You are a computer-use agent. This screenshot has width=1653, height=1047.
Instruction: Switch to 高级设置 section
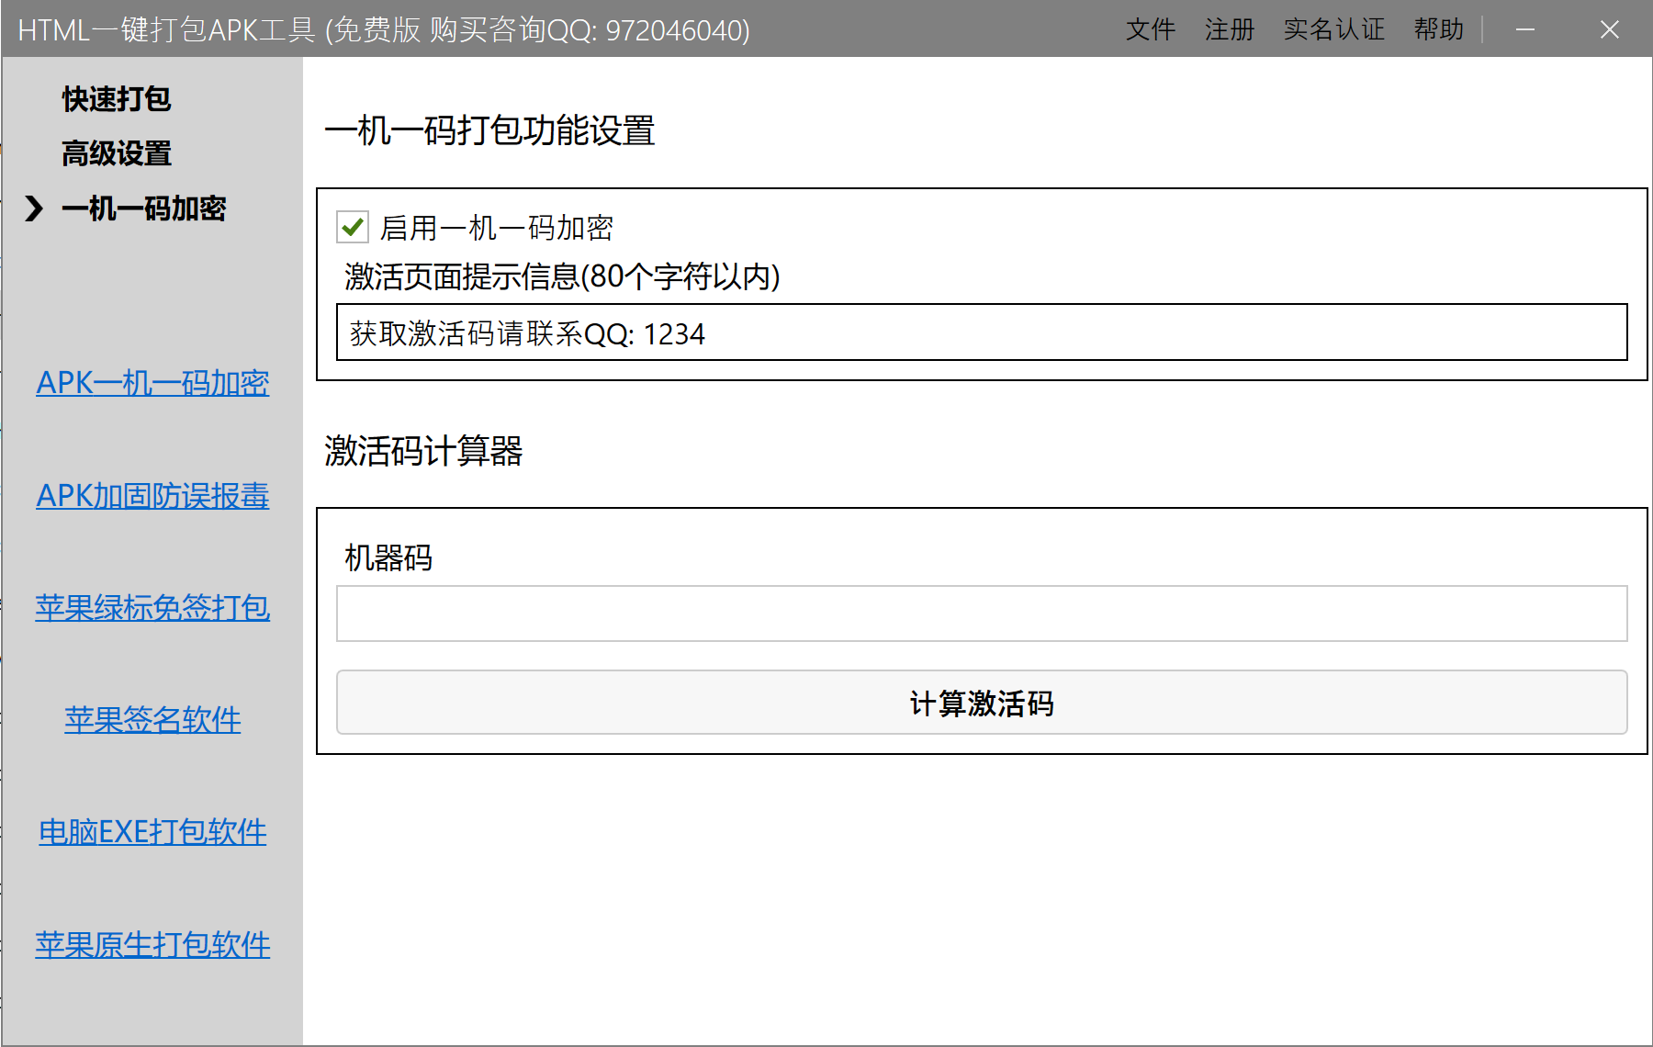point(117,153)
